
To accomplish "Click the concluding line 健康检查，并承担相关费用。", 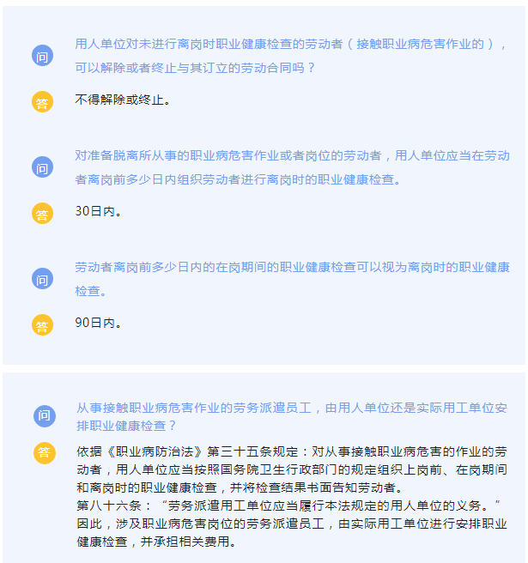I will 156,542.
